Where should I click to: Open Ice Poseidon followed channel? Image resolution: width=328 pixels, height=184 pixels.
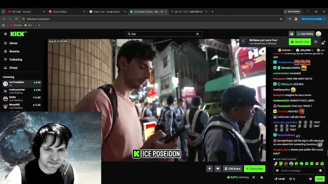pos(22,83)
